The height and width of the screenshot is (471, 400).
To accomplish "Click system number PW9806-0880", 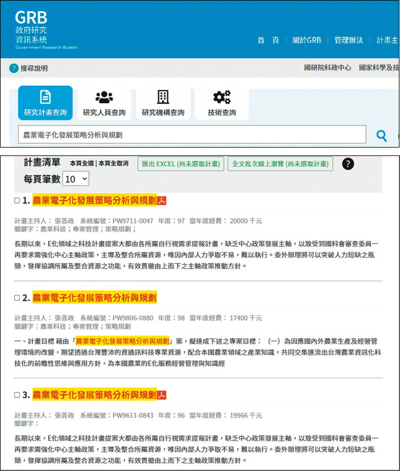I will (133, 318).
